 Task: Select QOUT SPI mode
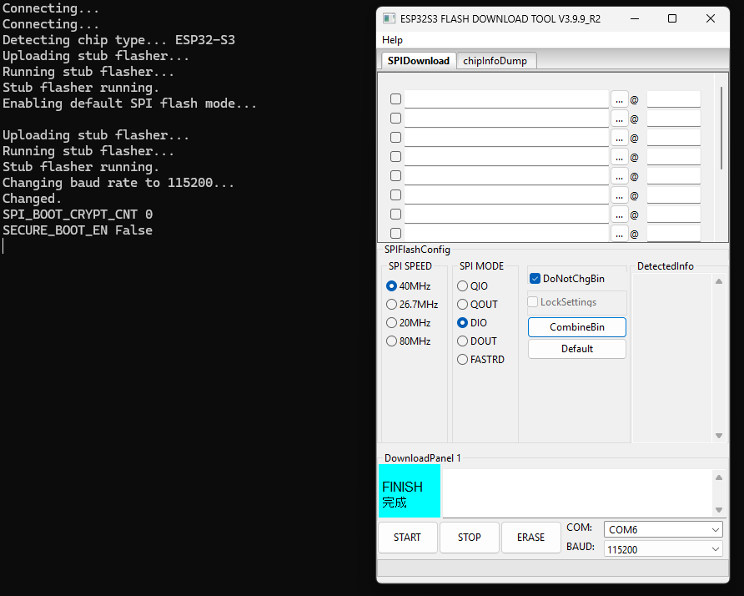477,305
